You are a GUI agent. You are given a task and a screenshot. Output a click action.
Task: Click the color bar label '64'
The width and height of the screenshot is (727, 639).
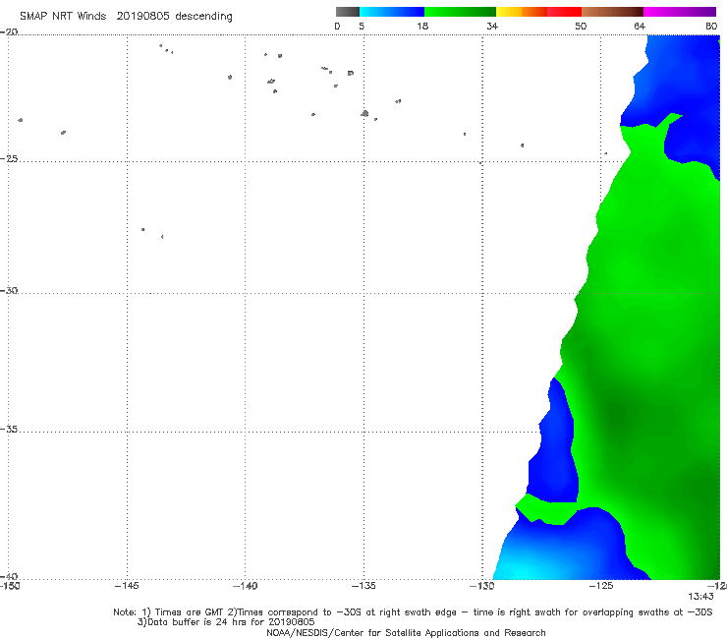pos(640,26)
